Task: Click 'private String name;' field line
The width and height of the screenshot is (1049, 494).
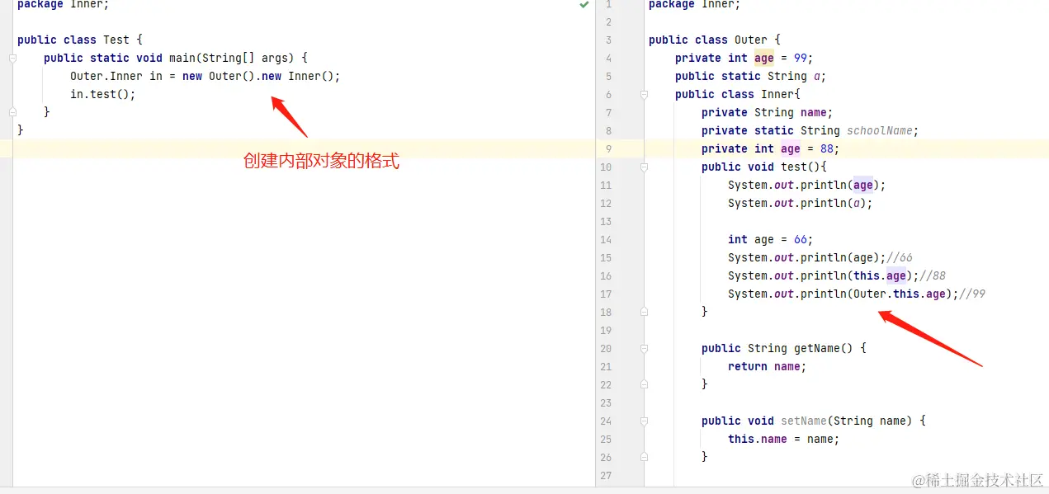Action: coord(768,112)
